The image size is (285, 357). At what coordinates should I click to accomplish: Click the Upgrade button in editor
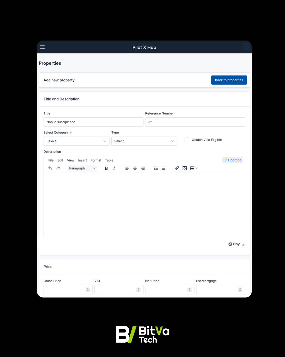coord(232,160)
